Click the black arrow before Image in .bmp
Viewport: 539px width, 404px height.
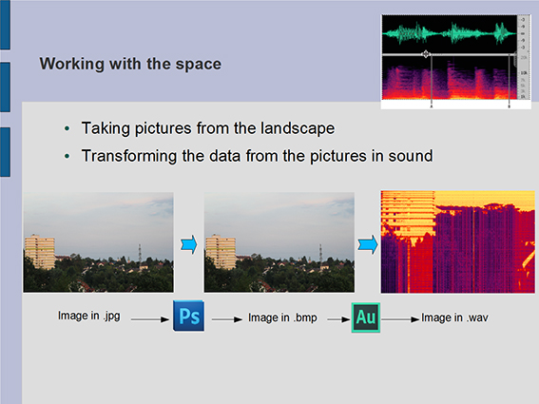pos(227,319)
